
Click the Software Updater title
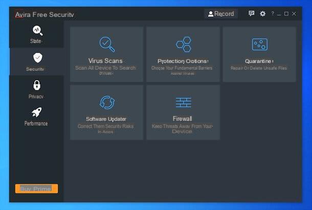[106, 119]
